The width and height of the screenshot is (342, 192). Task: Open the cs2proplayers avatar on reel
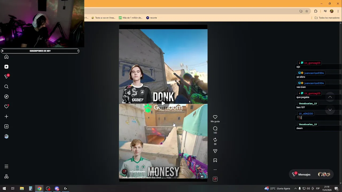point(125,171)
